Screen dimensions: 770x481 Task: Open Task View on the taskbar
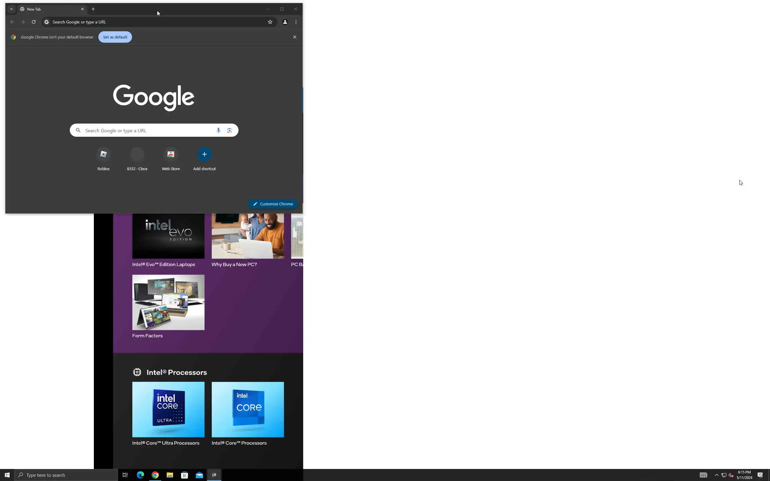[x=125, y=475]
